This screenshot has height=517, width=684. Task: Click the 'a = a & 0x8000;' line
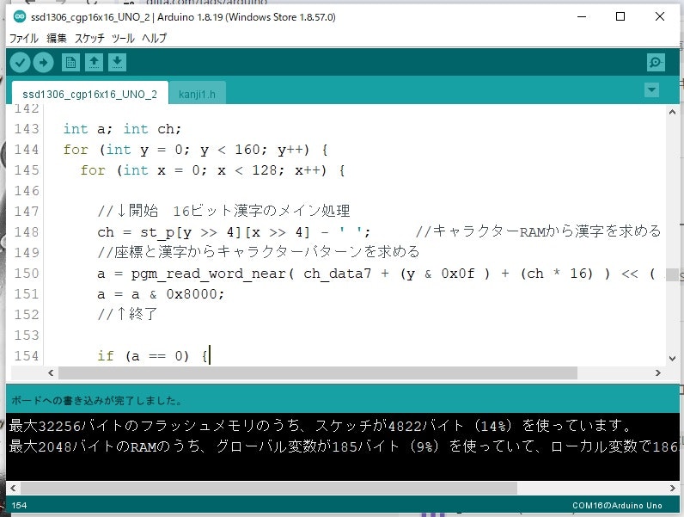pyautogui.click(x=161, y=294)
